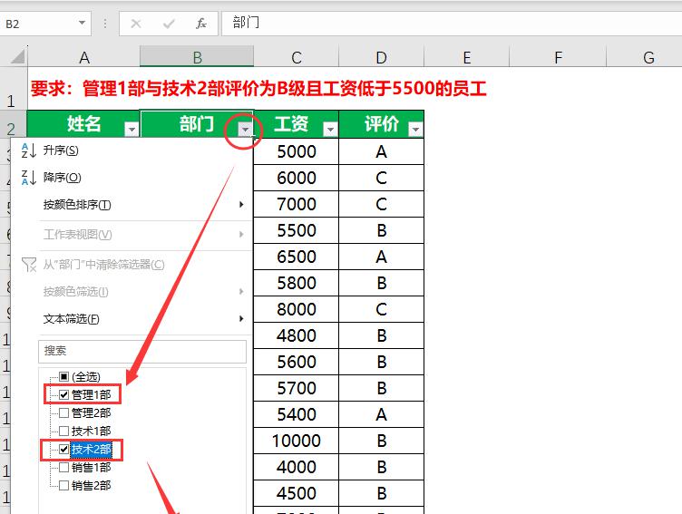The image size is (682, 514).
Task: Click the salary cell 4000
Action: click(x=297, y=467)
